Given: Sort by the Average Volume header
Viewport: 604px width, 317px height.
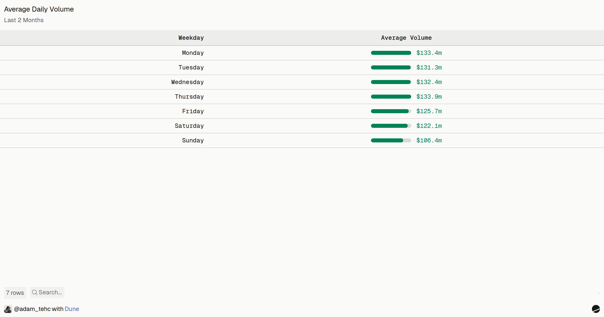Looking at the screenshot, I should (406, 38).
